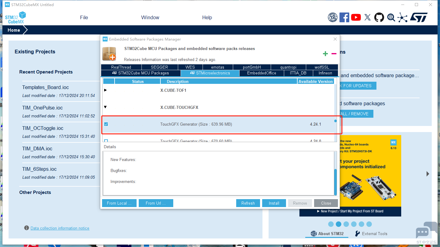The image size is (440, 247).
Task: Select the About STM32 tab
Action: [327, 234]
